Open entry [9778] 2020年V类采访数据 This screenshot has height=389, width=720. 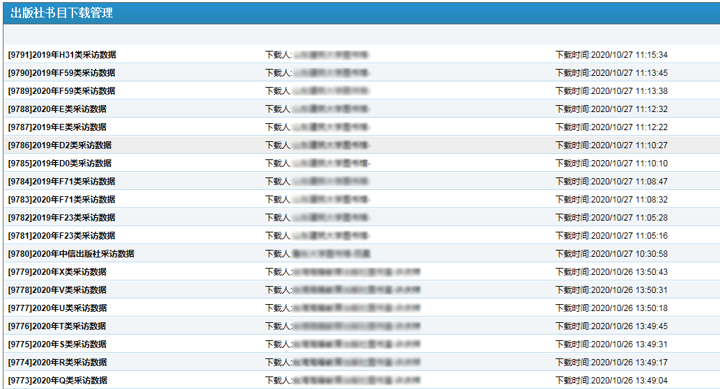tap(57, 290)
